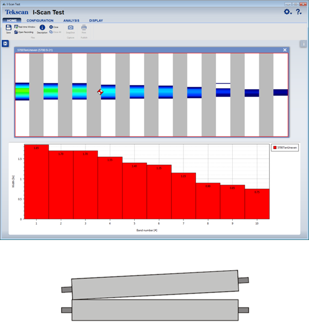Close the 5700TenUneven recording panel
This screenshot has height=331, width=309.
point(285,50)
